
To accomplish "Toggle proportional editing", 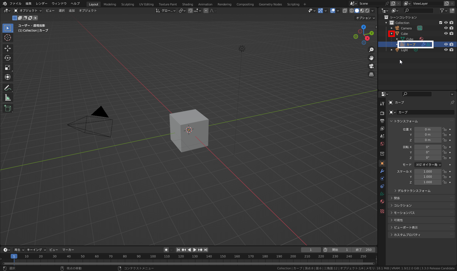I will coord(206,11).
